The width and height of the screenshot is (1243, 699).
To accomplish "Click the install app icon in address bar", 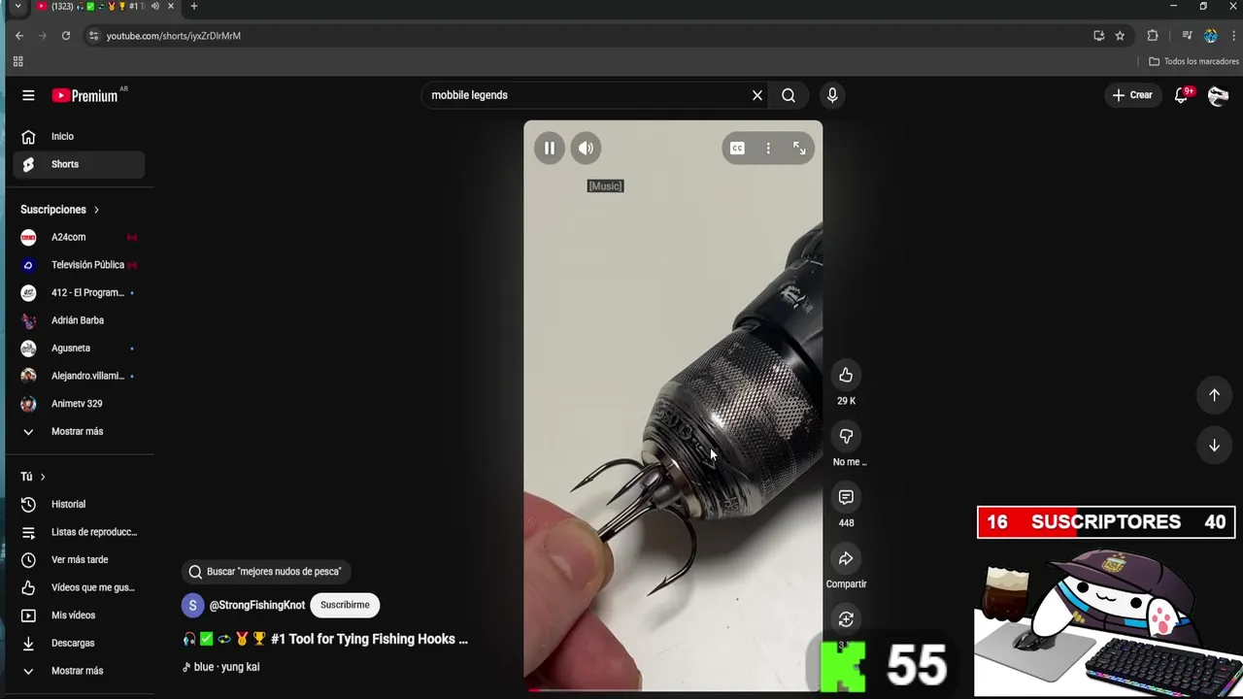I will point(1098,36).
